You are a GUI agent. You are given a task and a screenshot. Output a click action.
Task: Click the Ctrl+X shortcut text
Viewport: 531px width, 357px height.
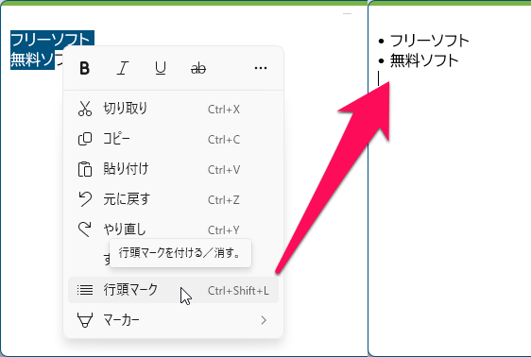pos(224,110)
